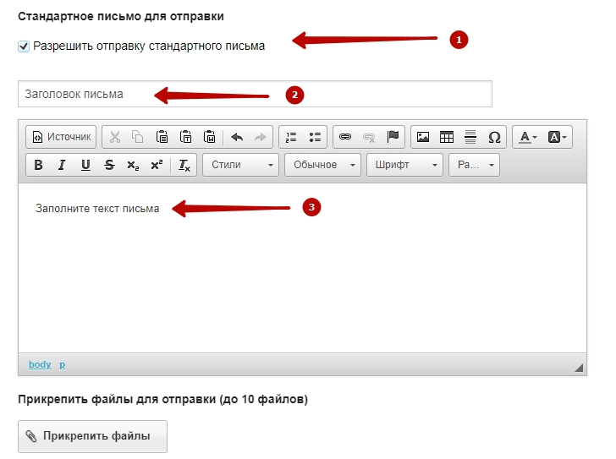Click the 'Заголовок письма' input field
Image resolution: width=616 pixels, height=459 pixels.
click(254, 95)
